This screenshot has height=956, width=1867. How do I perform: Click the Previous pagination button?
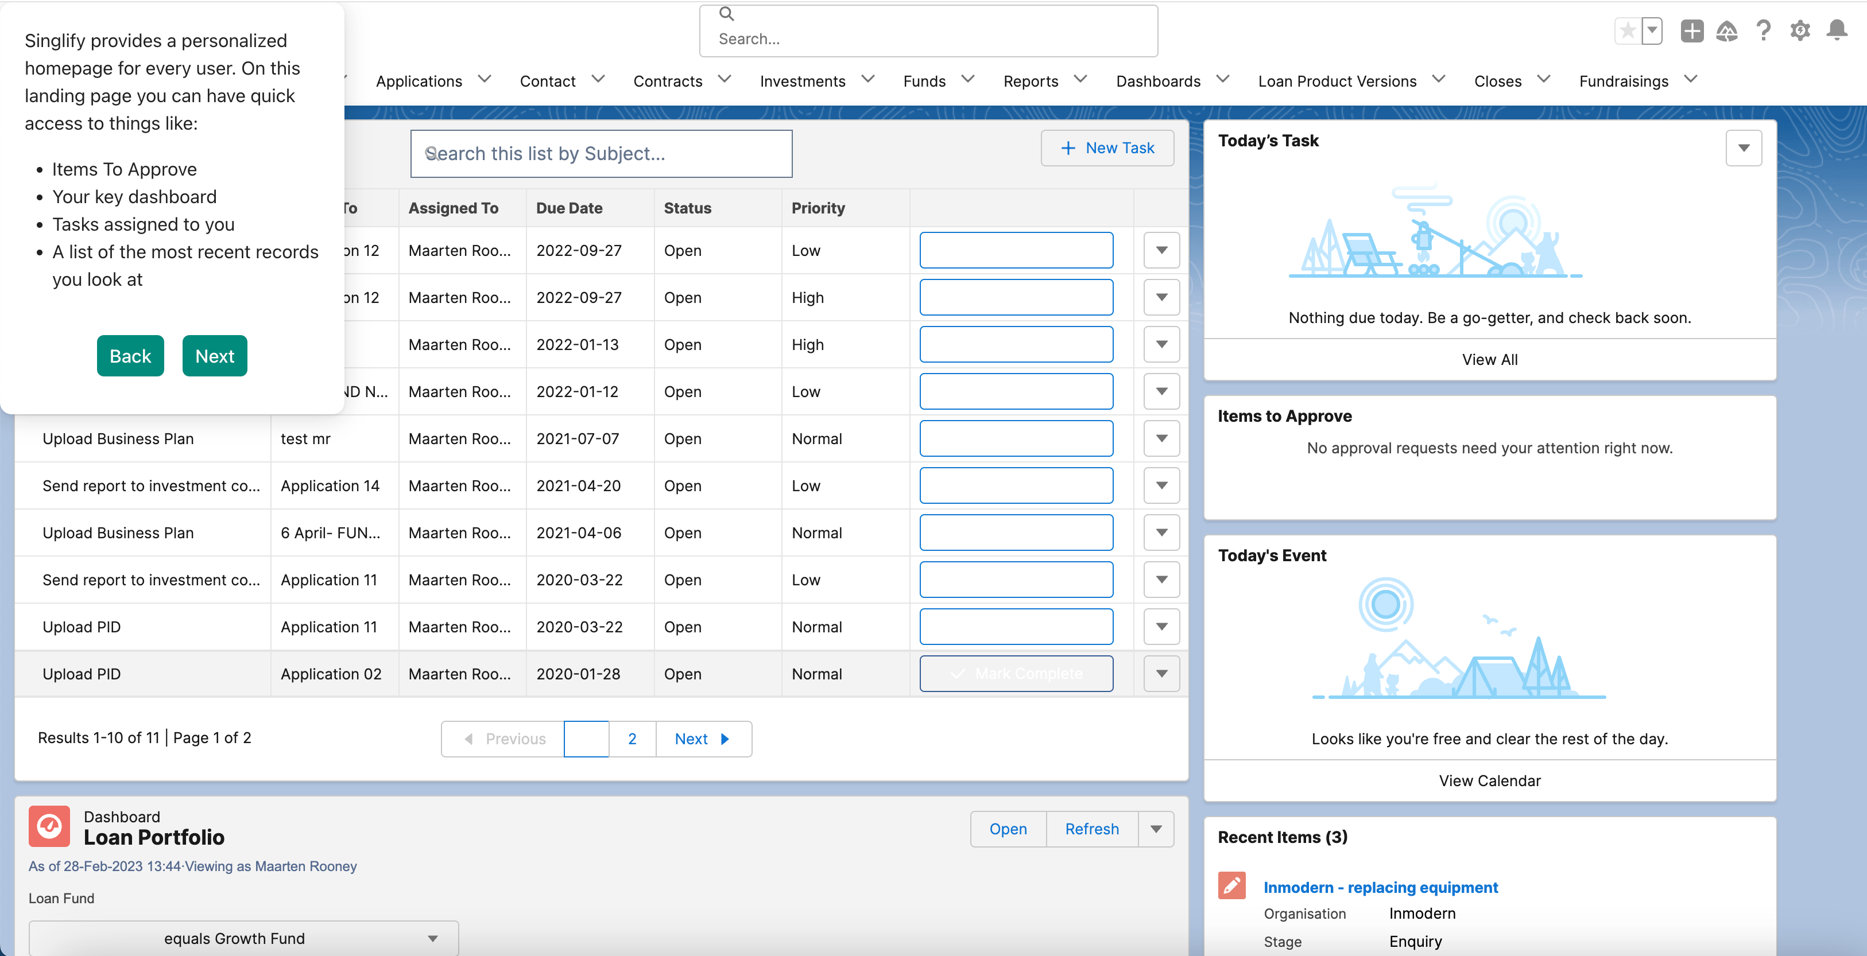pos(503,739)
